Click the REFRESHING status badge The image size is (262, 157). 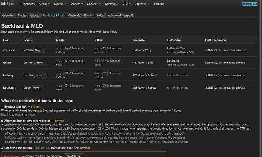(250, 4)
